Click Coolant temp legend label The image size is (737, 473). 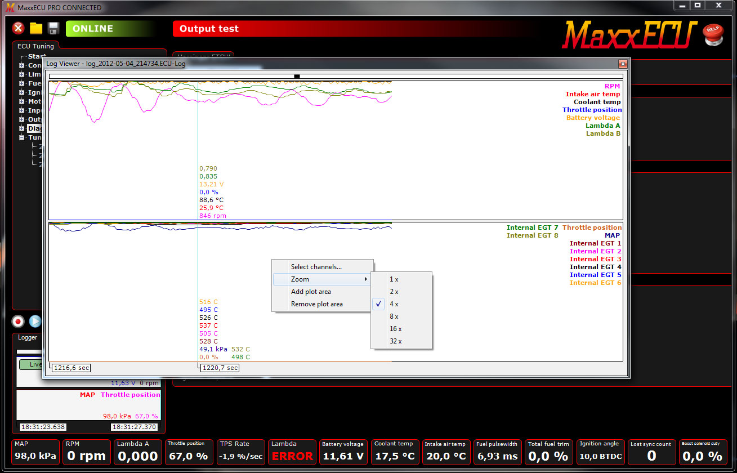(x=597, y=102)
